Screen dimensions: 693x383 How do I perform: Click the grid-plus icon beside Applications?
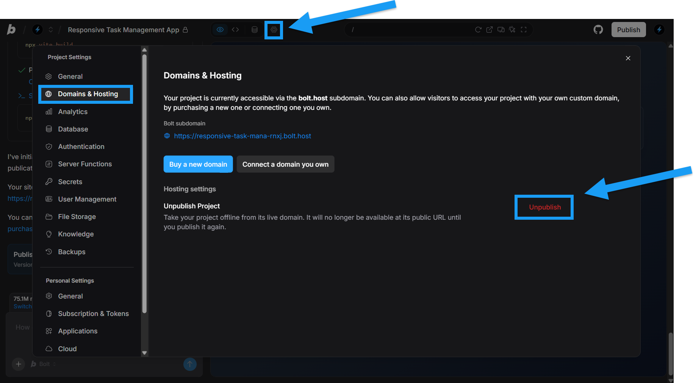[x=49, y=331]
